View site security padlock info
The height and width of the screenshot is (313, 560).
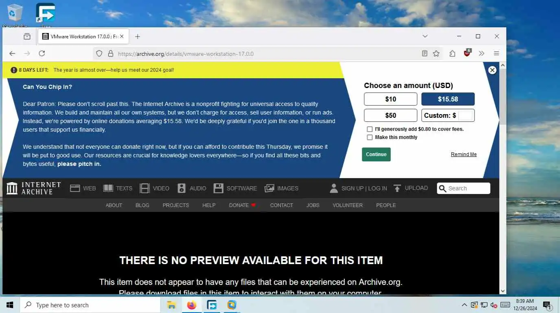[110, 53]
